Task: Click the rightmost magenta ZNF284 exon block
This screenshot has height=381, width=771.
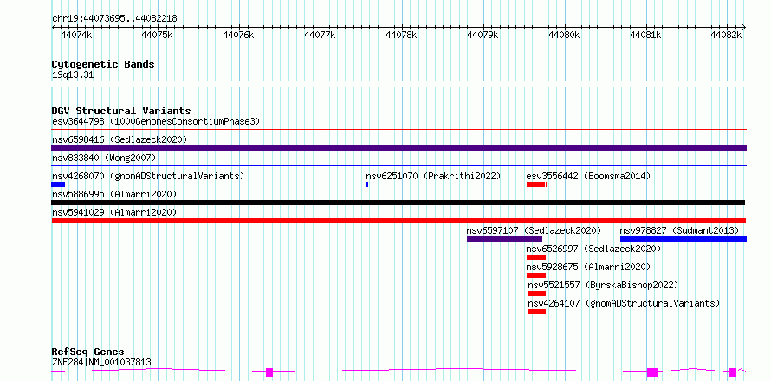Action: (733, 372)
